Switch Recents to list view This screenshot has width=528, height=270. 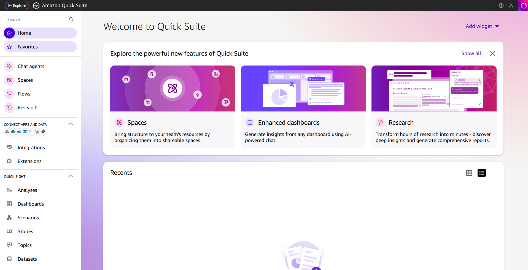tap(482, 173)
